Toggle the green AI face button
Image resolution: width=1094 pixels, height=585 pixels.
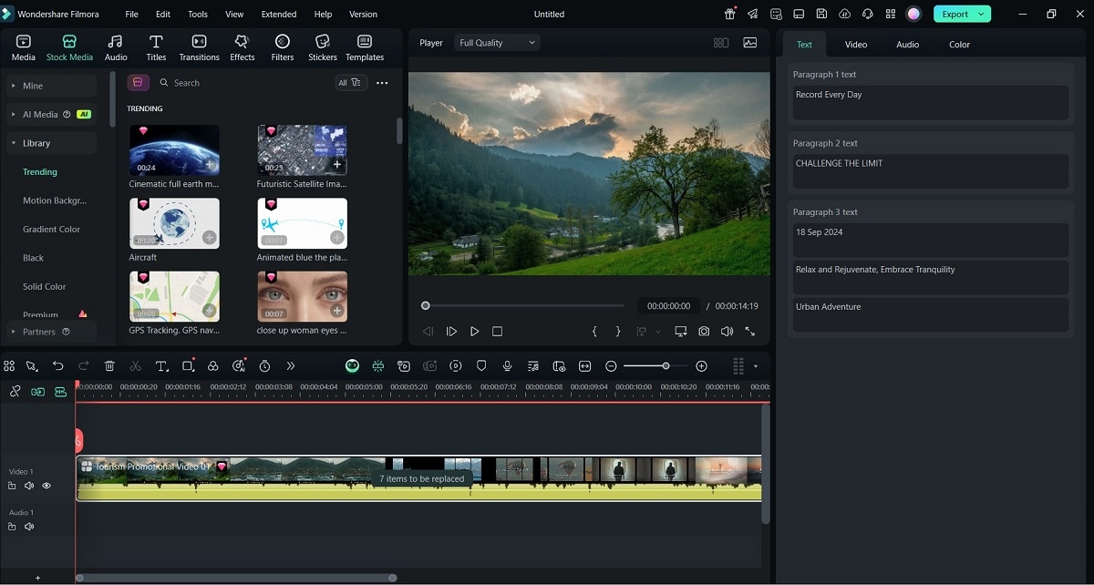[352, 365]
